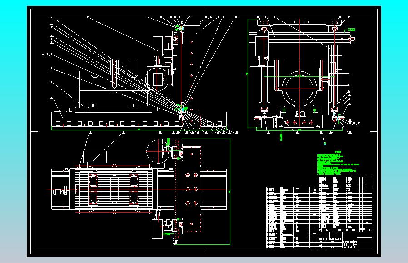Select the green technical notes text block

point(338,164)
